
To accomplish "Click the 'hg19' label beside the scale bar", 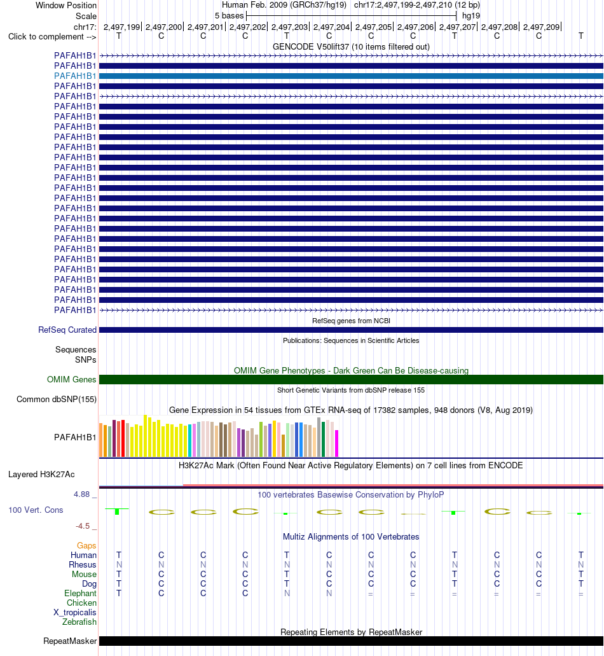I will point(471,16).
